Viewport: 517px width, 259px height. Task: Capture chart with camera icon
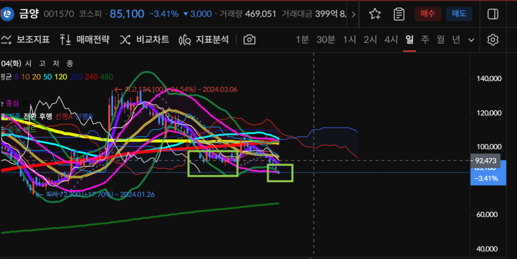tap(249, 40)
